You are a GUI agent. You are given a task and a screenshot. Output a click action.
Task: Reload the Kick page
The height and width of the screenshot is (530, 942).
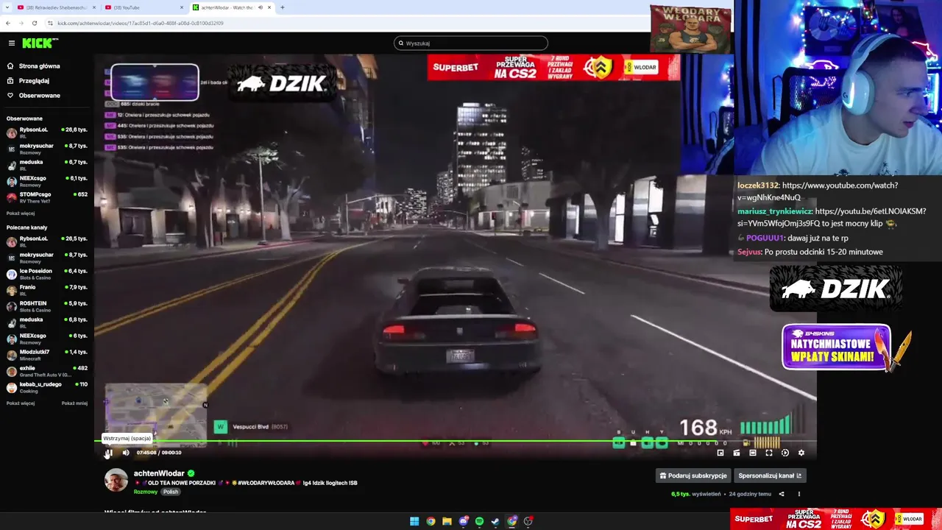click(x=36, y=23)
